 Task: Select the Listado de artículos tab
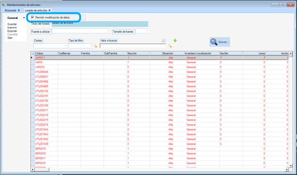(36, 10)
